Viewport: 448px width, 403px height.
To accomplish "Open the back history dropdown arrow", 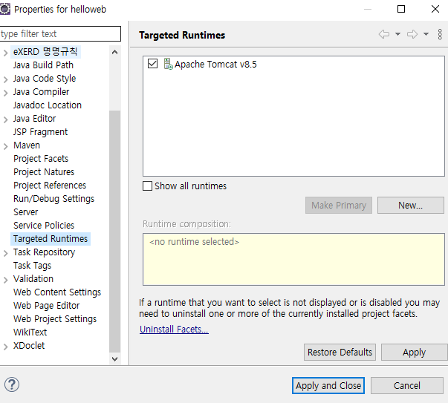I will click(x=397, y=35).
